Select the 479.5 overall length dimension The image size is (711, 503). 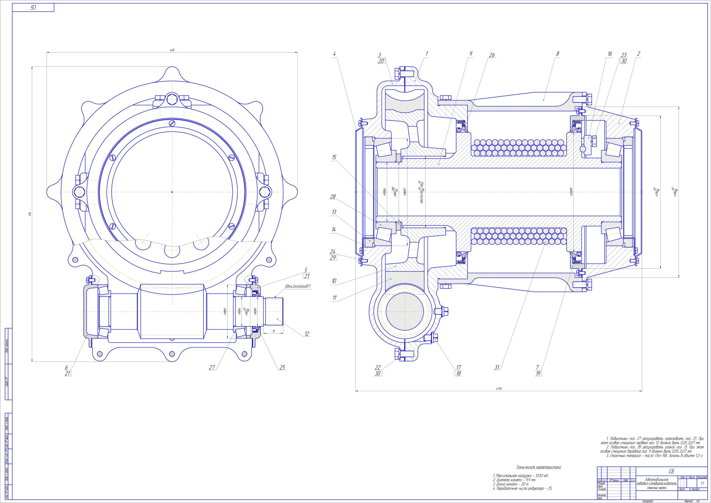click(499, 388)
